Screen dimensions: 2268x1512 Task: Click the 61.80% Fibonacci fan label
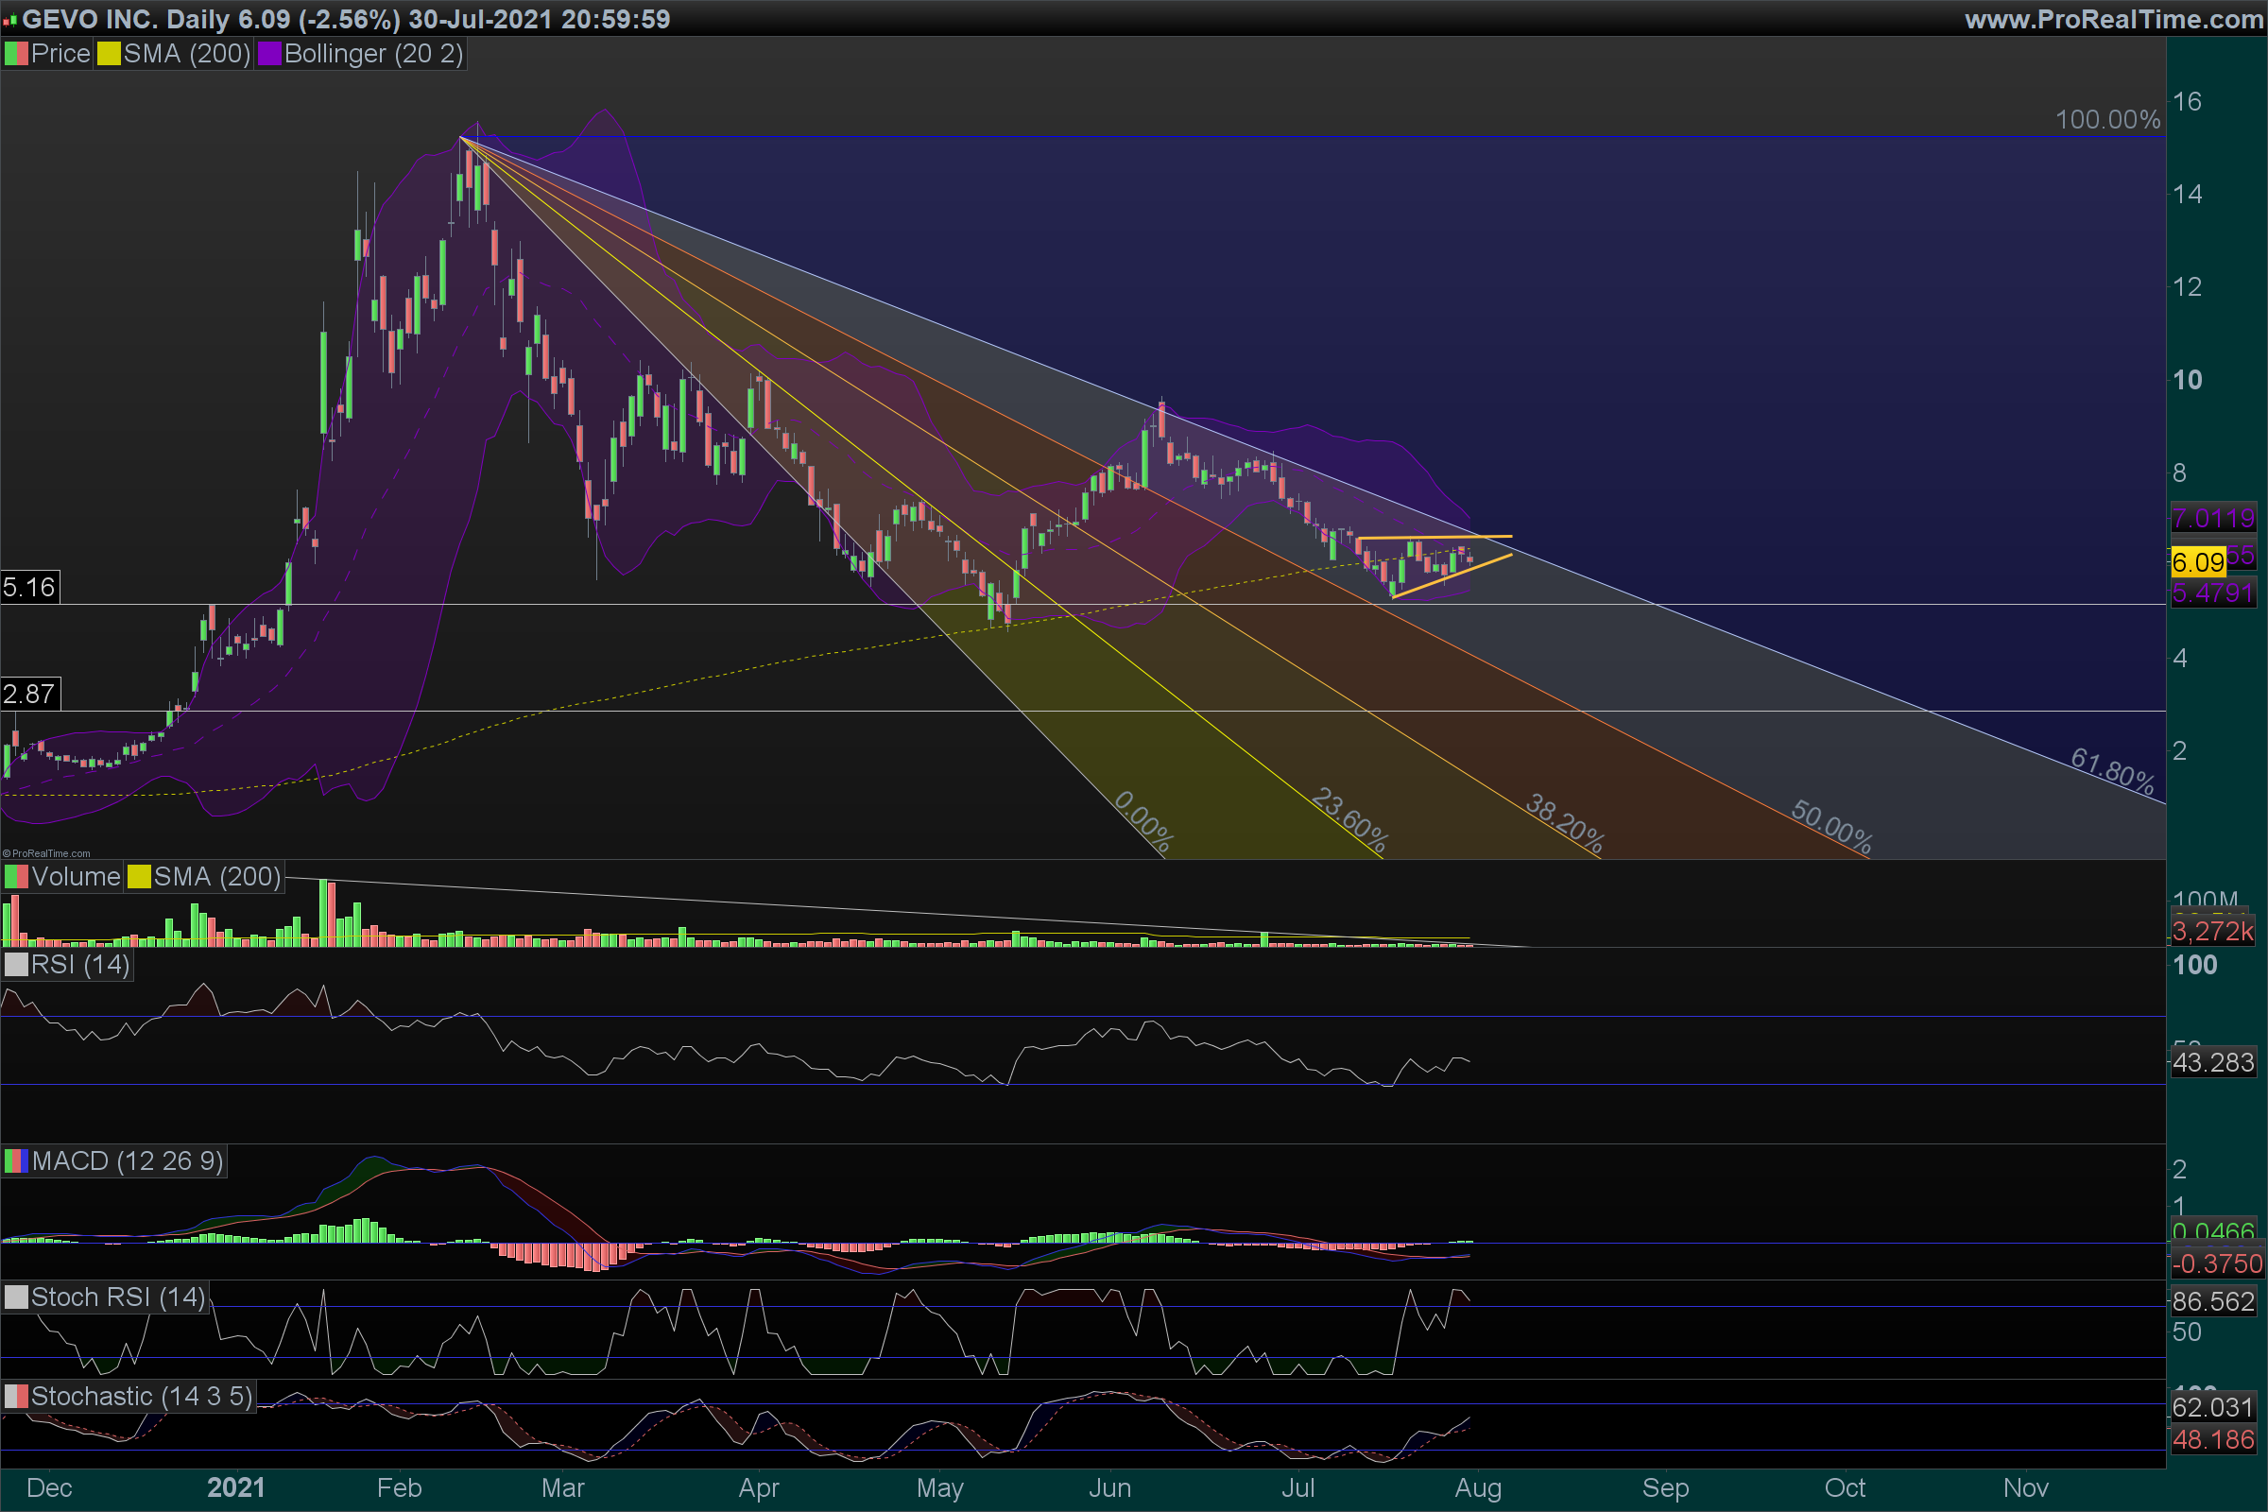2112,771
